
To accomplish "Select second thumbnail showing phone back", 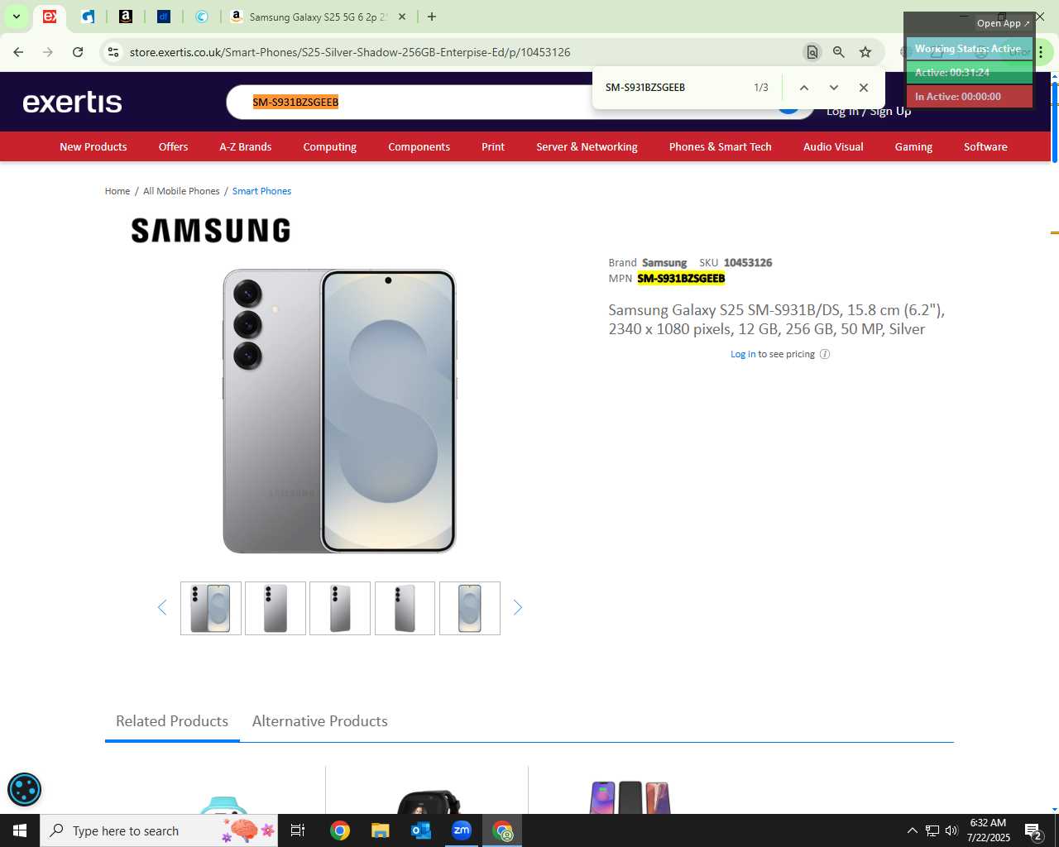I will [x=276, y=608].
